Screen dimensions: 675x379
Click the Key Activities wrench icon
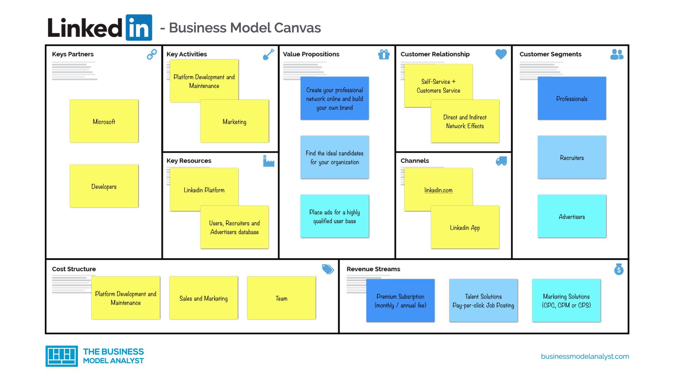tap(268, 55)
